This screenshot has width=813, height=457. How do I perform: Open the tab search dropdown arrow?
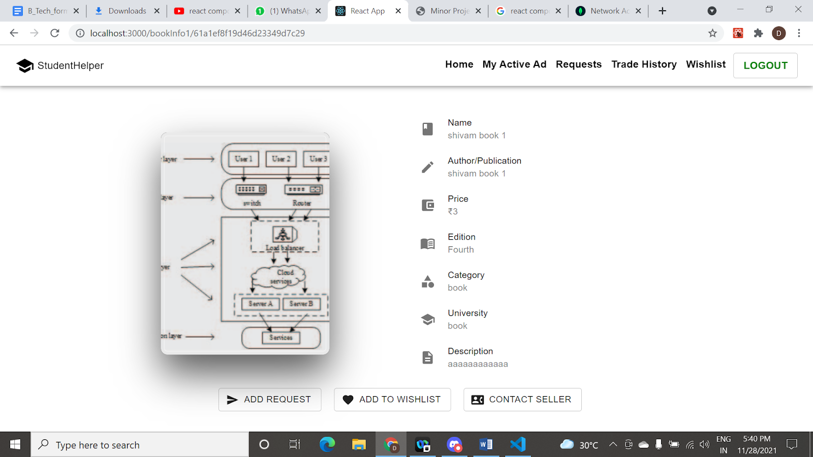(712, 11)
